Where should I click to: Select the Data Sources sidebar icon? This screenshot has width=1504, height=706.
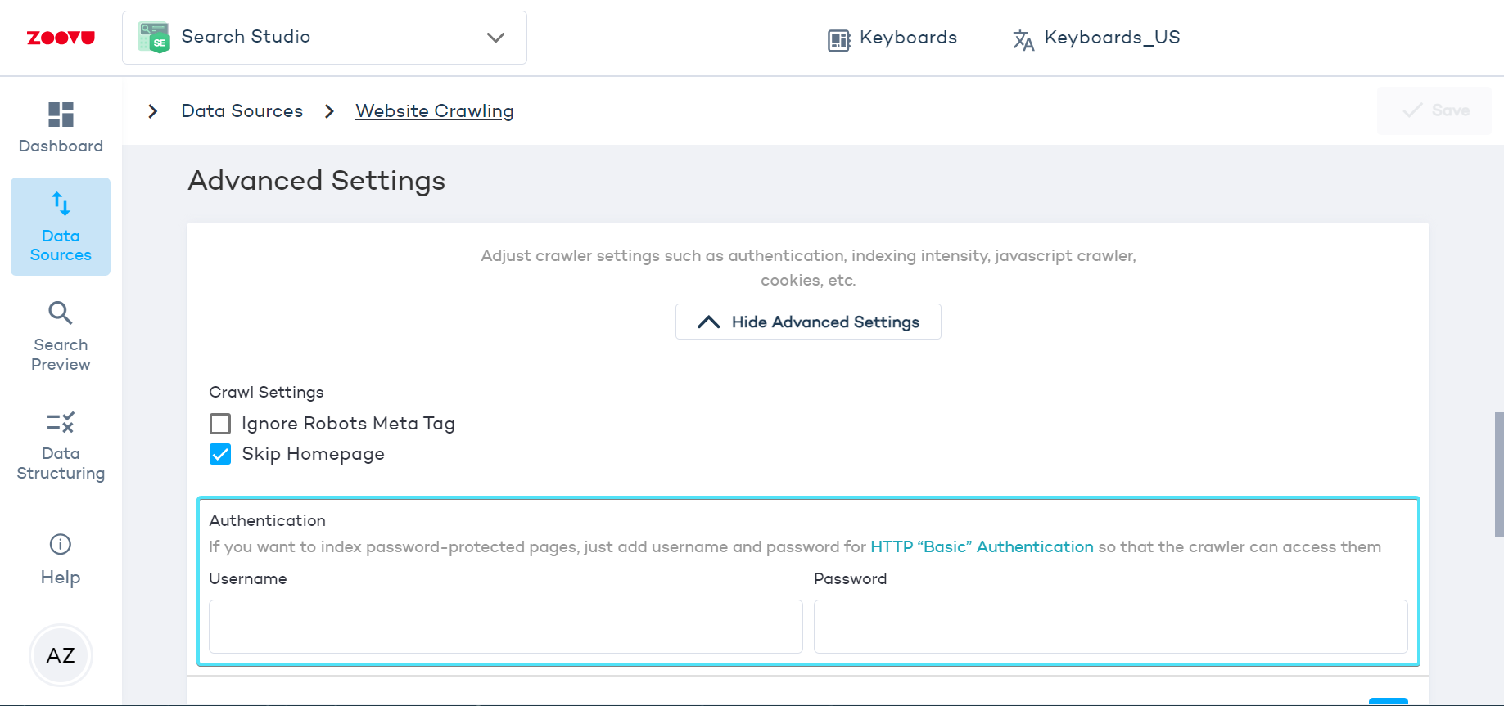point(61,203)
